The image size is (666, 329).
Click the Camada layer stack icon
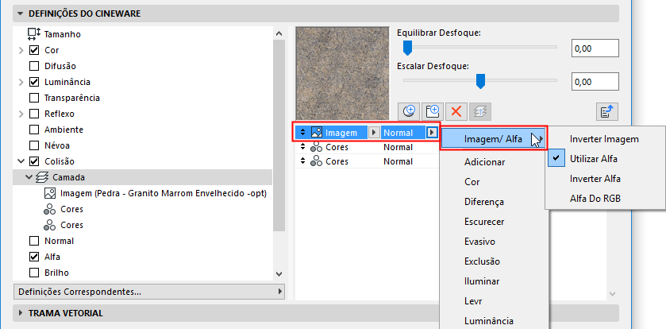coord(41,177)
